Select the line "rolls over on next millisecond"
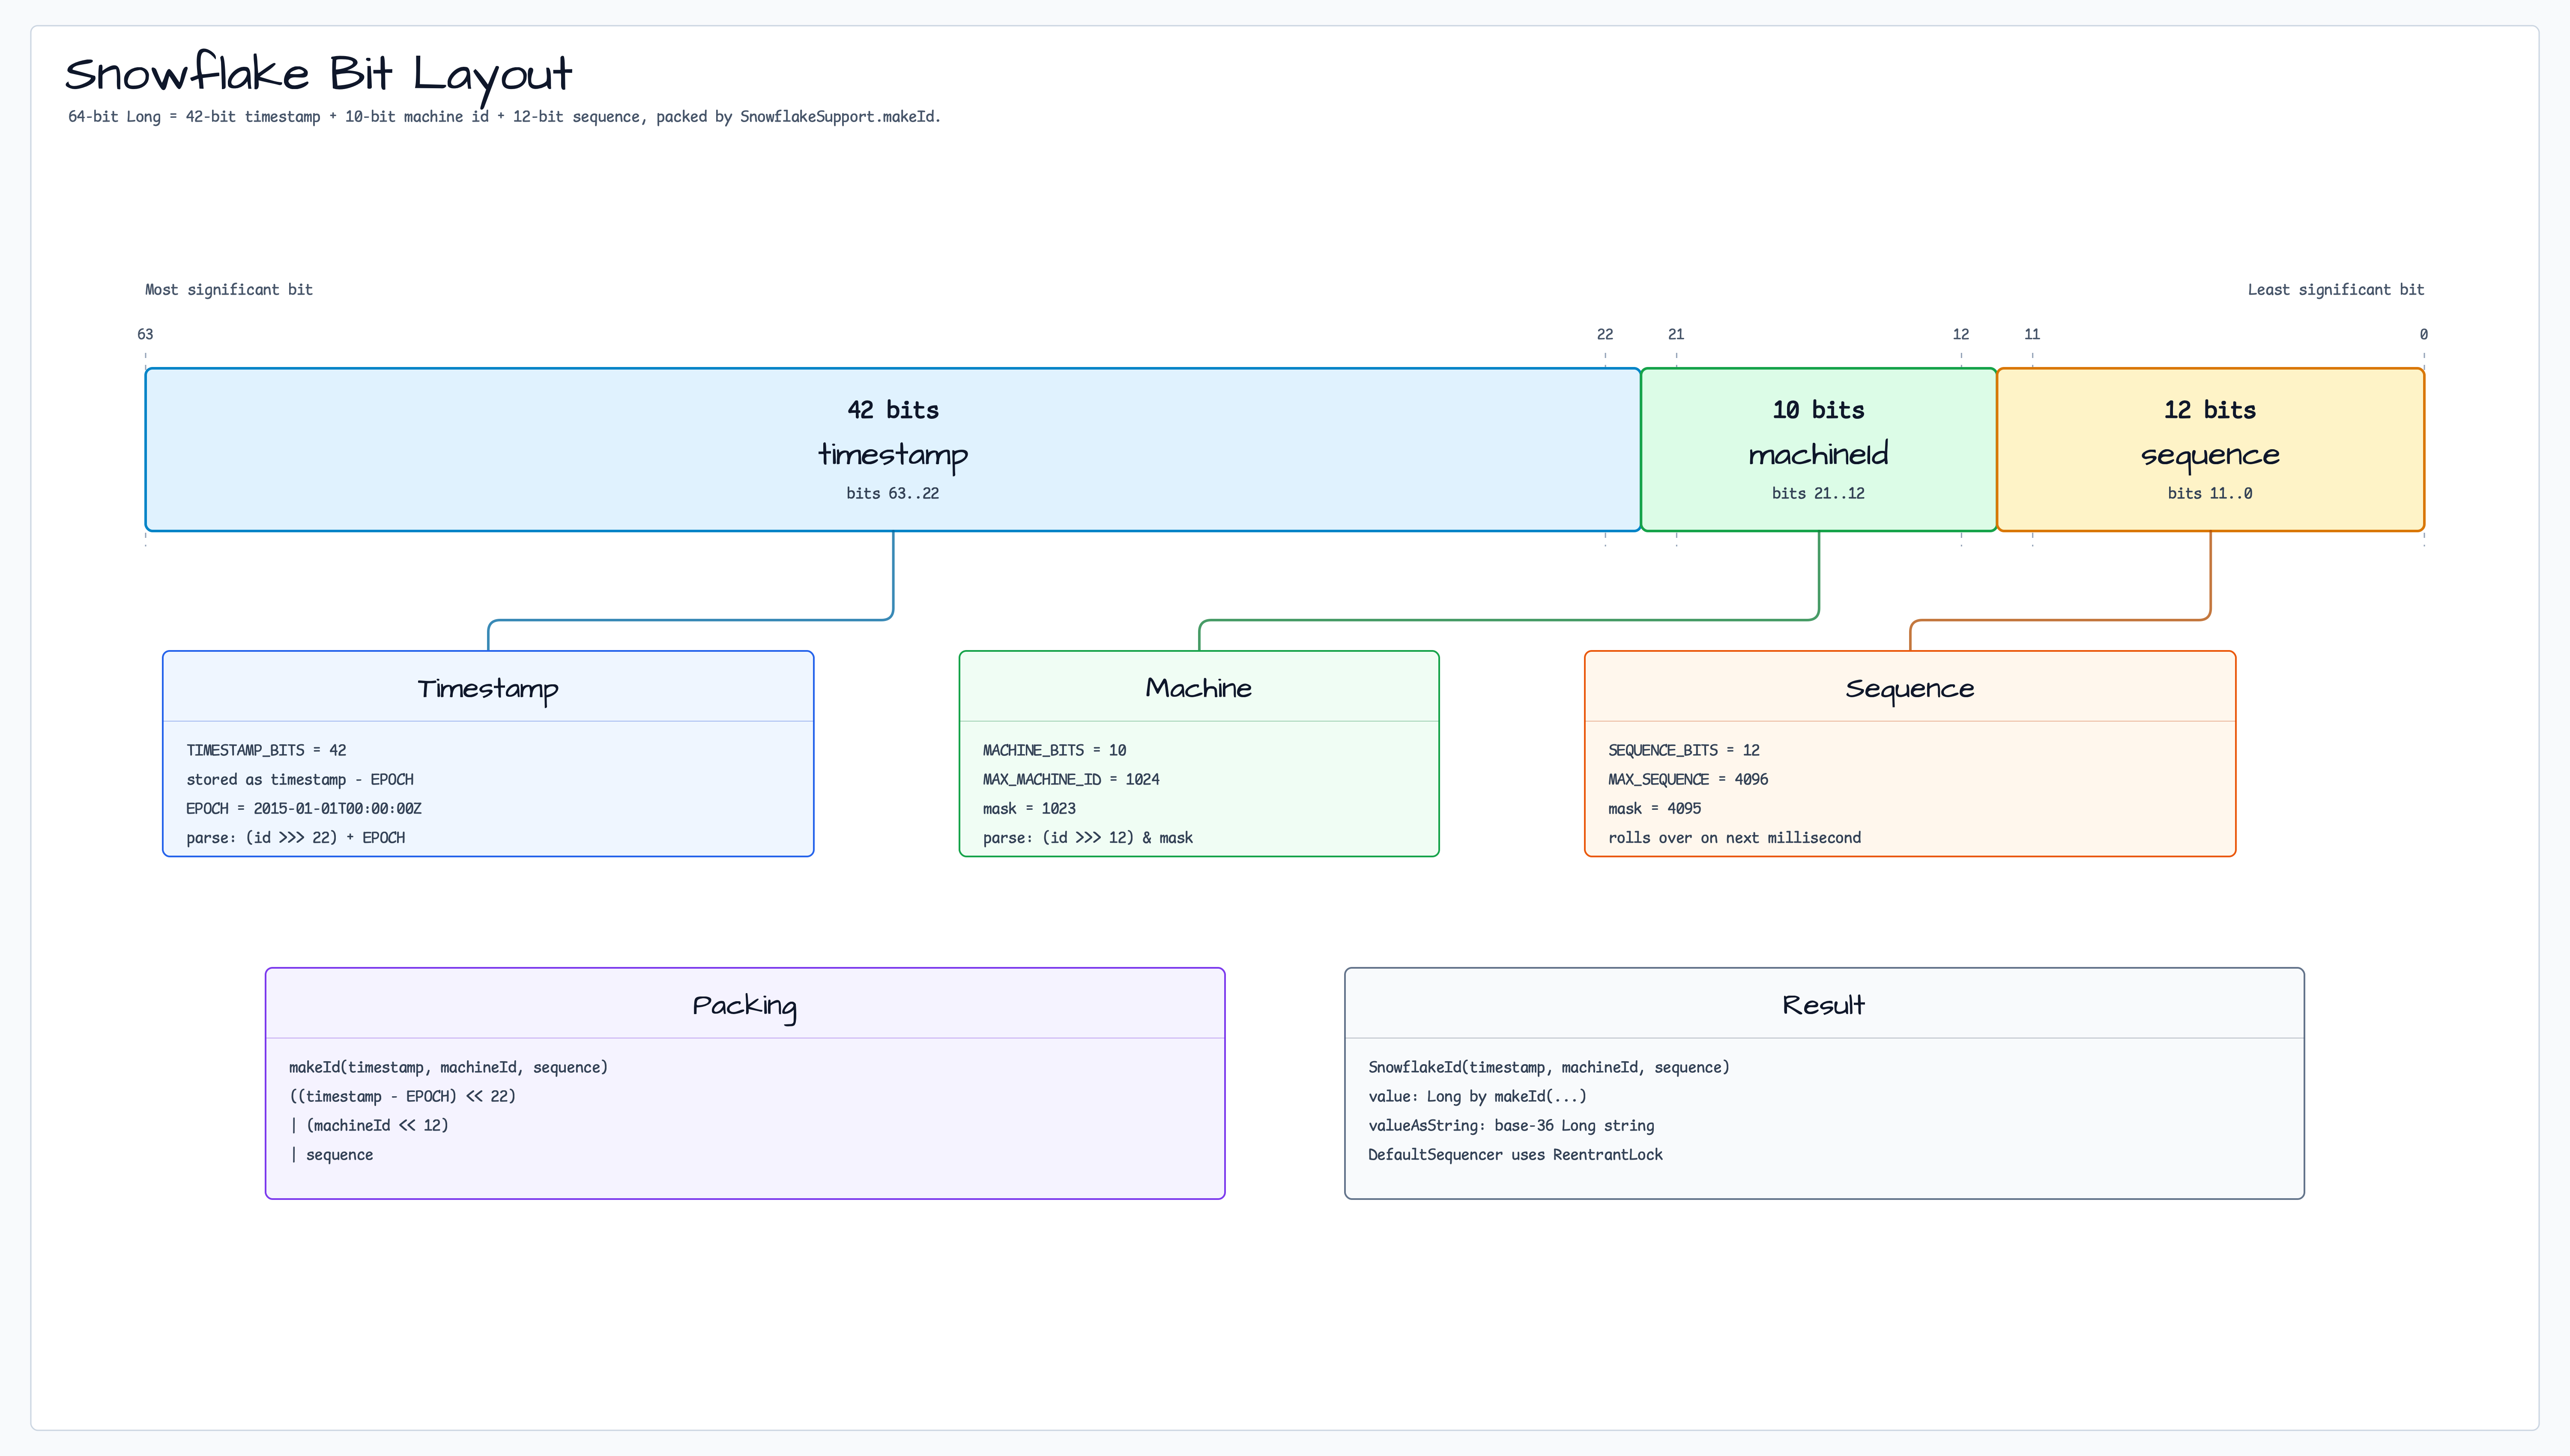 pyautogui.click(x=1735, y=838)
